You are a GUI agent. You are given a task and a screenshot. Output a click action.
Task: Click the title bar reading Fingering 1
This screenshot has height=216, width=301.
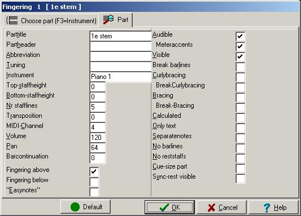click(150, 7)
